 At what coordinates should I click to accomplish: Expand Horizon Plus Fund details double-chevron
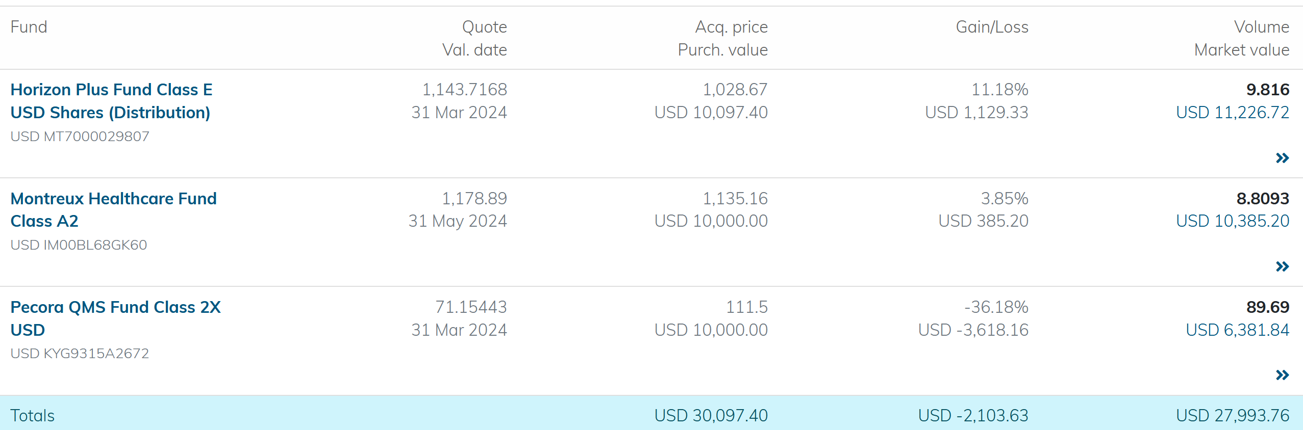coord(1282,158)
